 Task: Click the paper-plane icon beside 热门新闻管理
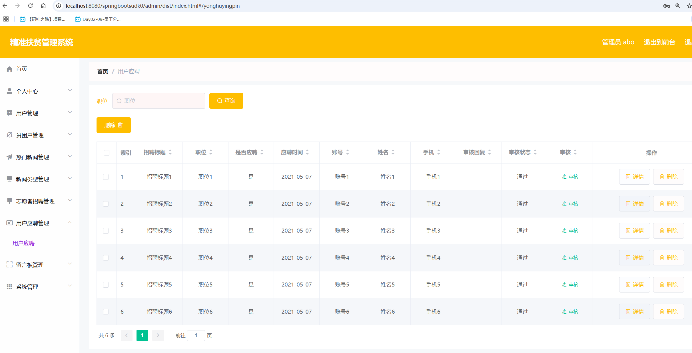[x=9, y=157]
